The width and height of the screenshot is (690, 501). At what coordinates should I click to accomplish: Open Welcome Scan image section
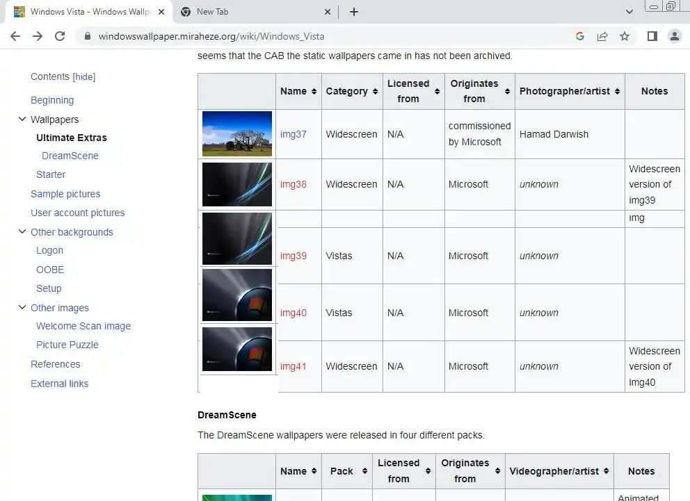click(83, 326)
